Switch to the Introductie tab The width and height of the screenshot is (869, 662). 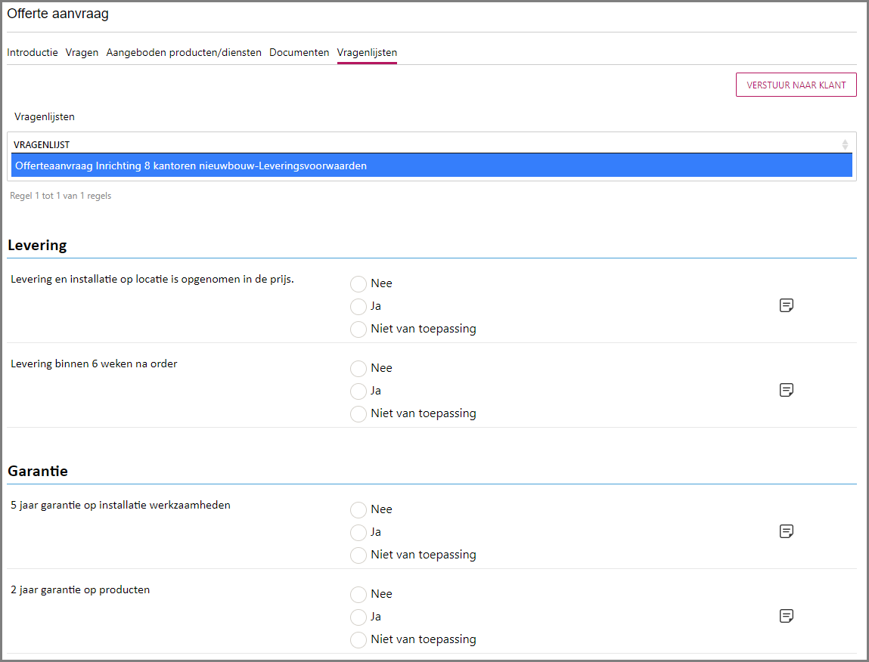[33, 53]
